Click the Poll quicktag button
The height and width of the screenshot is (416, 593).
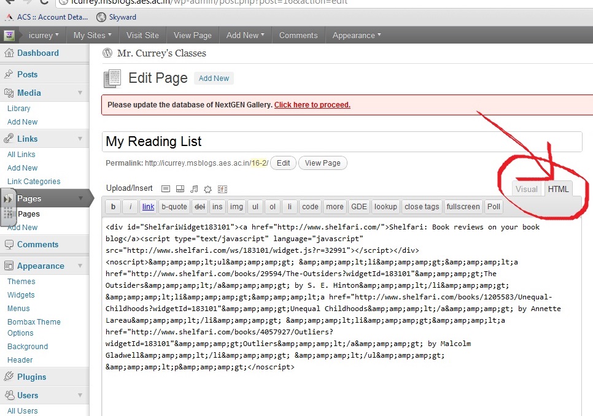[494, 207]
